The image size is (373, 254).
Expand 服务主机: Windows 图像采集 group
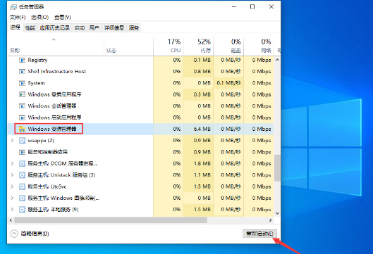(12, 198)
